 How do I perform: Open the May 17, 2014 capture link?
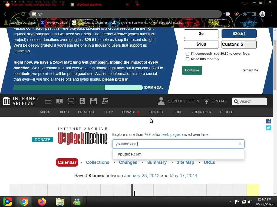click(x=184, y=175)
